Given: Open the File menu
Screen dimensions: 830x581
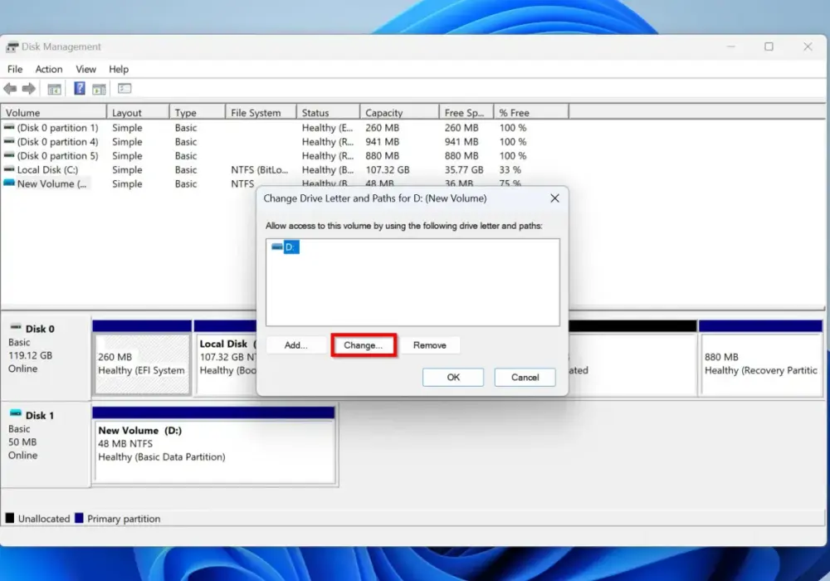Looking at the screenshot, I should click(15, 70).
